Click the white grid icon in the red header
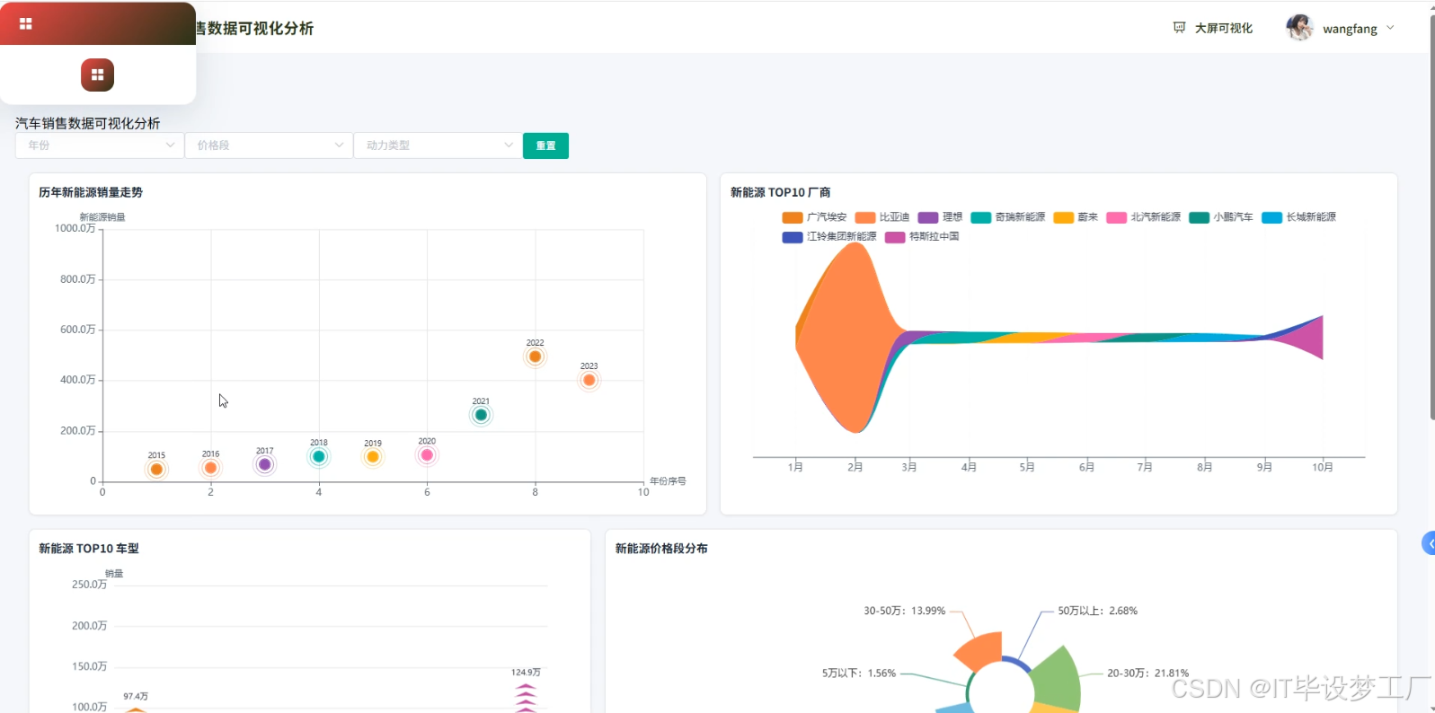The width and height of the screenshot is (1435, 713). click(x=25, y=23)
